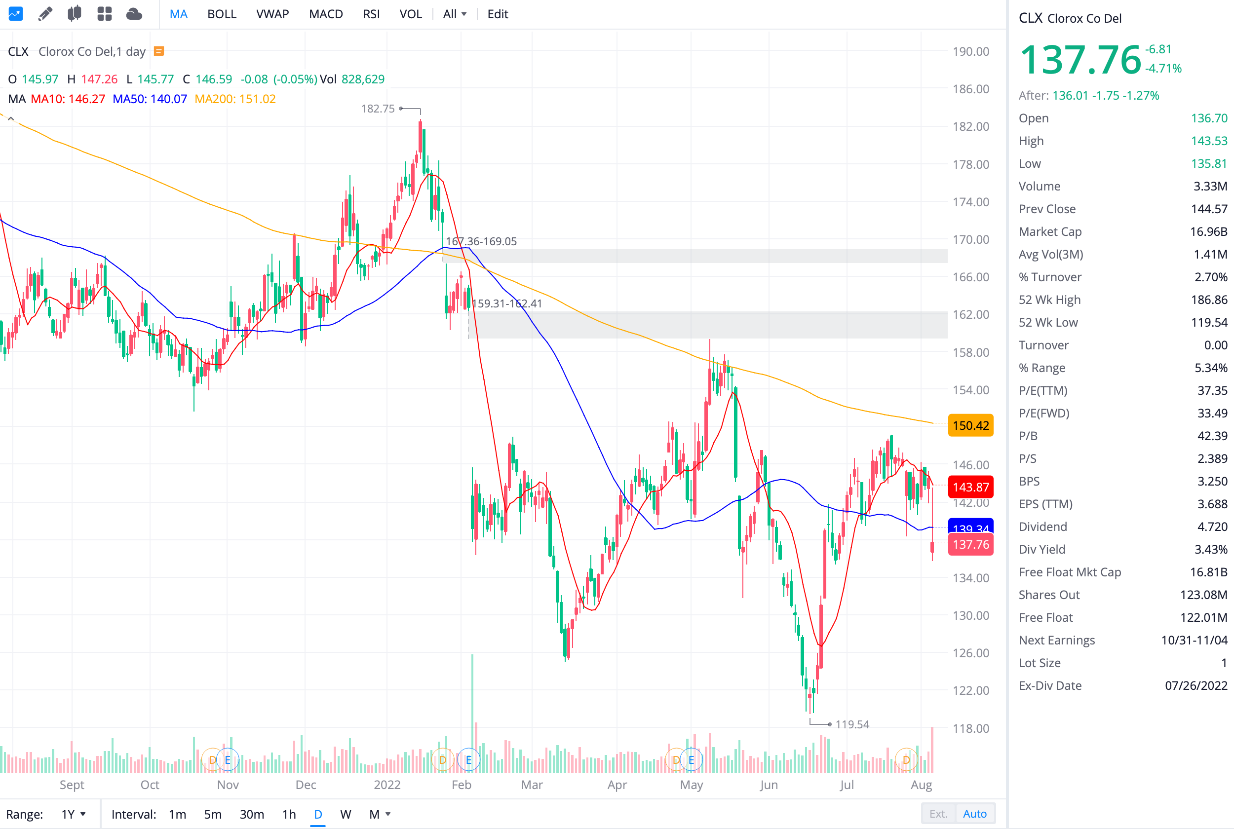This screenshot has width=1234, height=829.
Task: Enable the Ext. extended hours toggle
Action: [x=938, y=814]
